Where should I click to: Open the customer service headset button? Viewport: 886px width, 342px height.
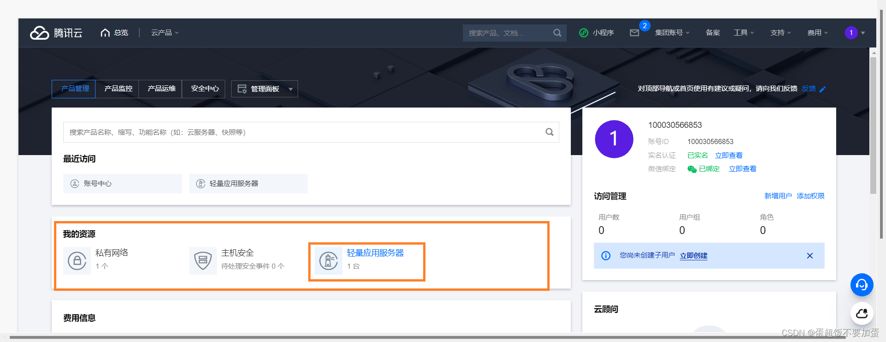click(x=862, y=285)
